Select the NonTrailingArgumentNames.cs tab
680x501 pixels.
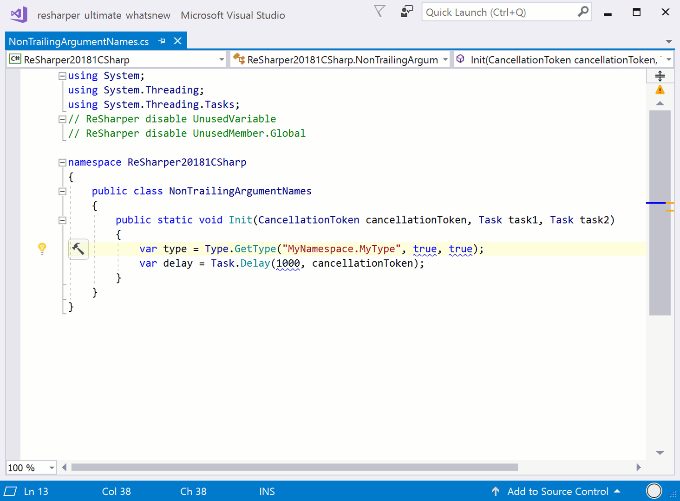pyautogui.click(x=78, y=42)
